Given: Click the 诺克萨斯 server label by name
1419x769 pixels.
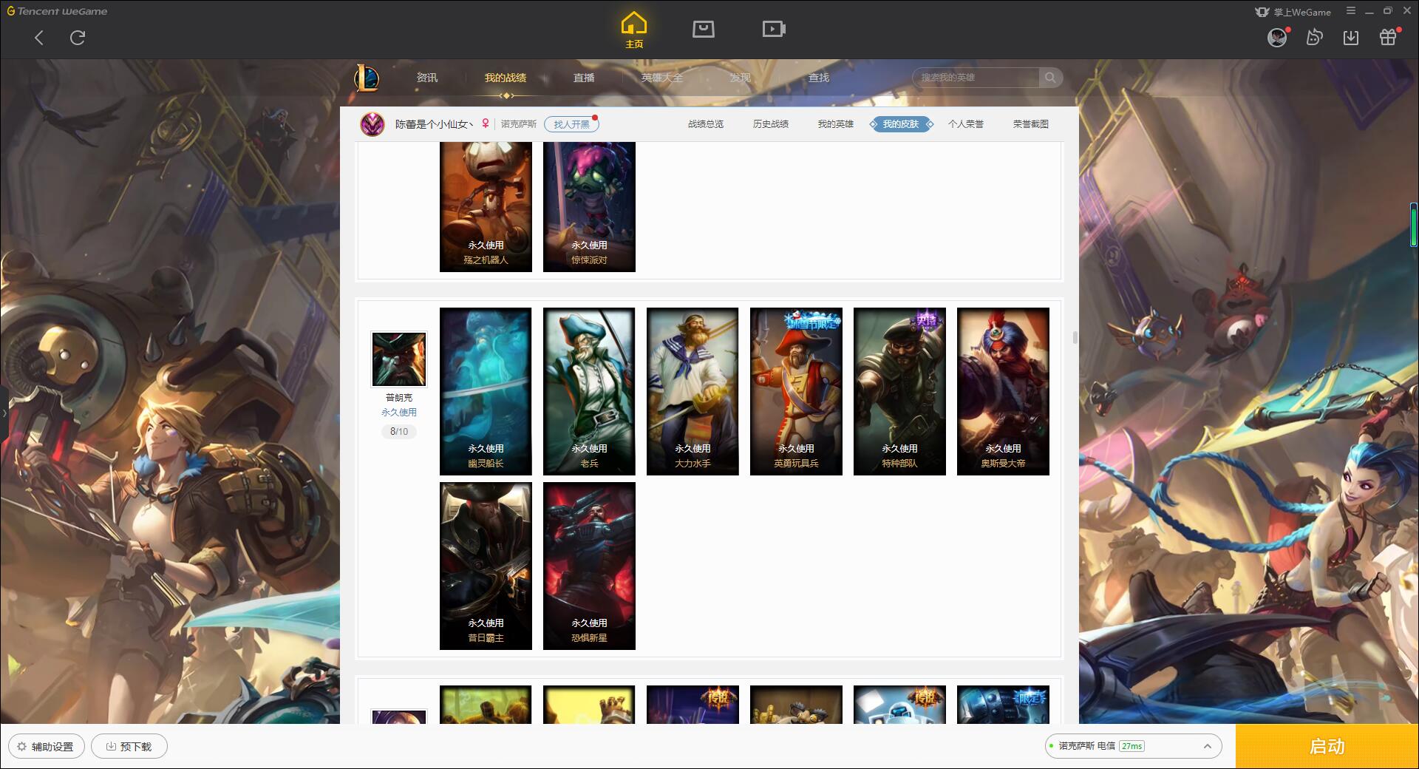Looking at the screenshot, I should [x=519, y=124].
